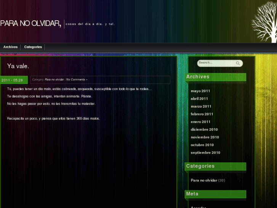Open the diciembre 2010 archive
Screen dimensions: 277x208
click(204, 129)
